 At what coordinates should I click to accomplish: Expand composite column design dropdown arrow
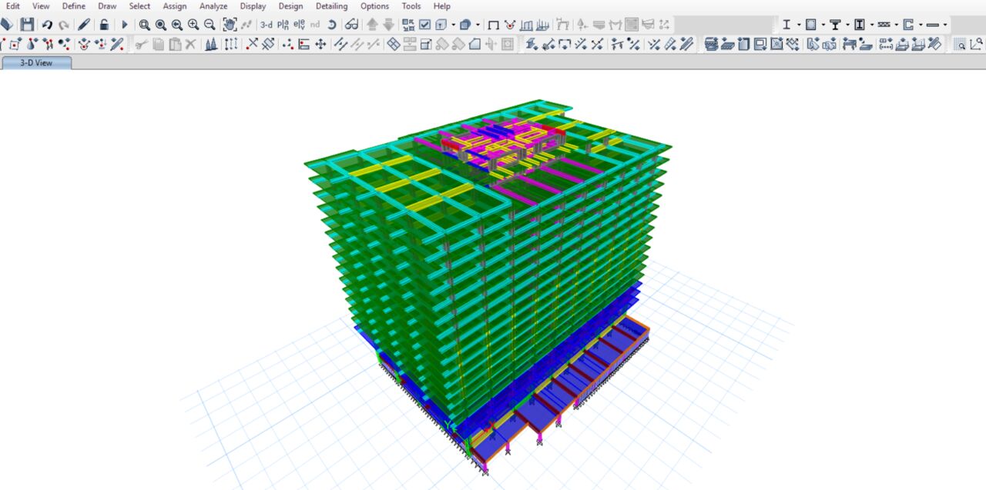[x=872, y=25]
